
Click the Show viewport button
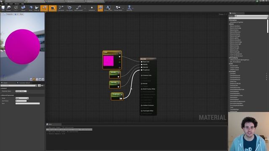(x=21, y=14)
